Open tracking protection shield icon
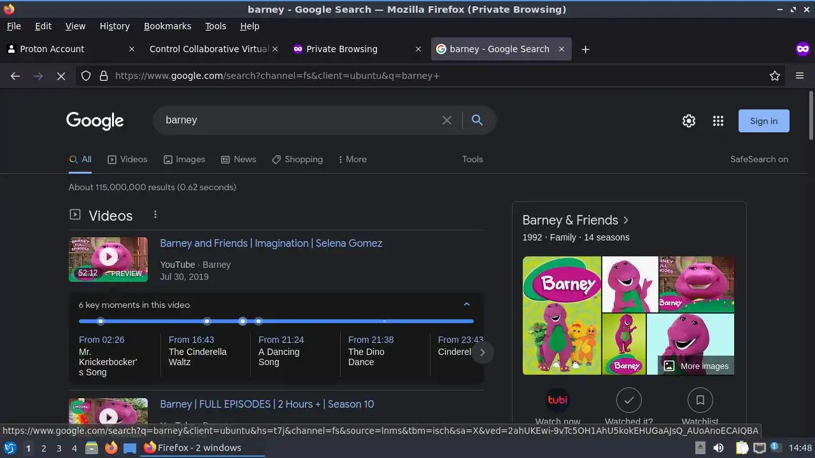The height and width of the screenshot is (458, 815). coord(86,76)
